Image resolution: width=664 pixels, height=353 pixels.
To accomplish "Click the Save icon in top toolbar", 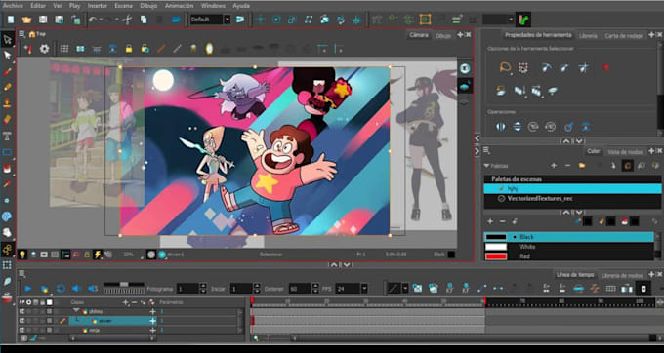I will coord(43,20).
